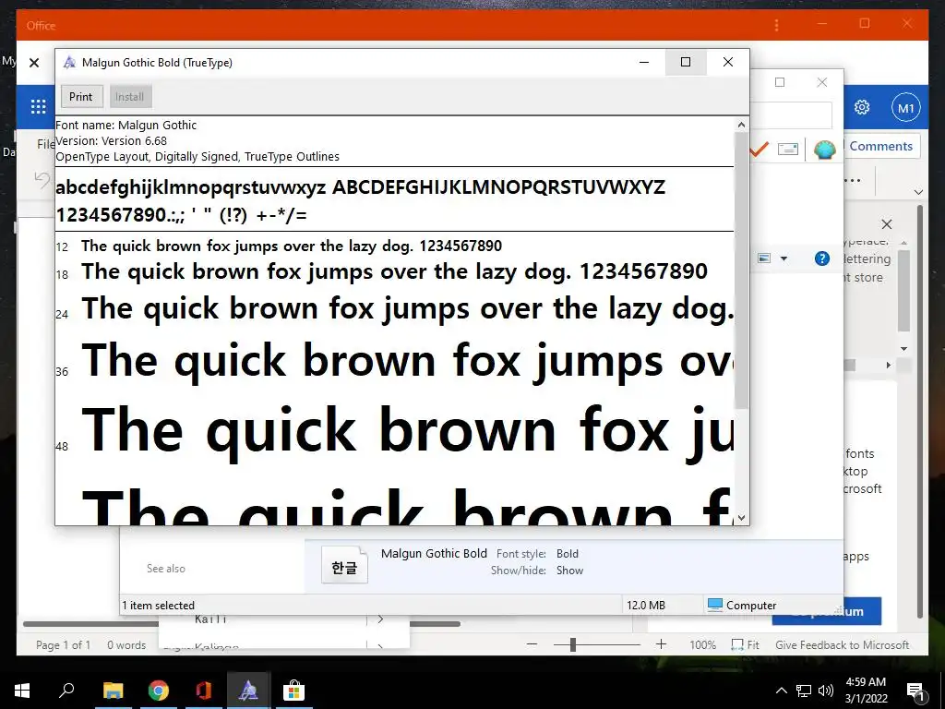Click the font preview vertical scrollbar thumb
The width and height of the screenshot is (945, 709).
(x=741, y=270)
